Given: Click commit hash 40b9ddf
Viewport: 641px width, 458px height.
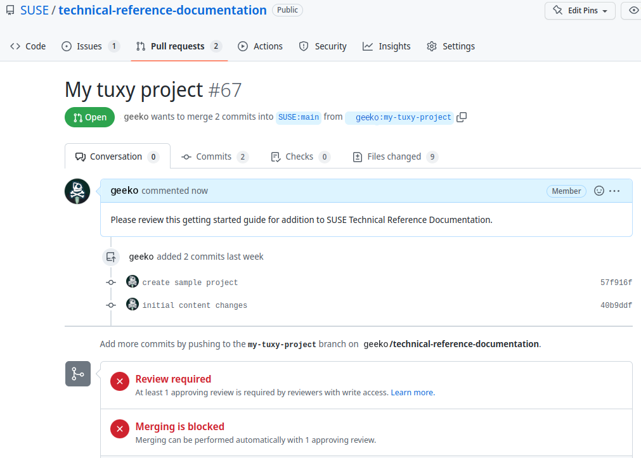Looking at the screenshot, I should tap(616, 305).
